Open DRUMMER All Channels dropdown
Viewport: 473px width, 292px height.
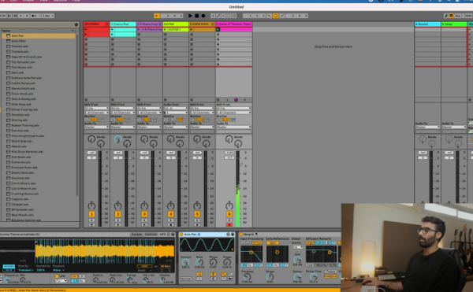[x=96, y=113]
